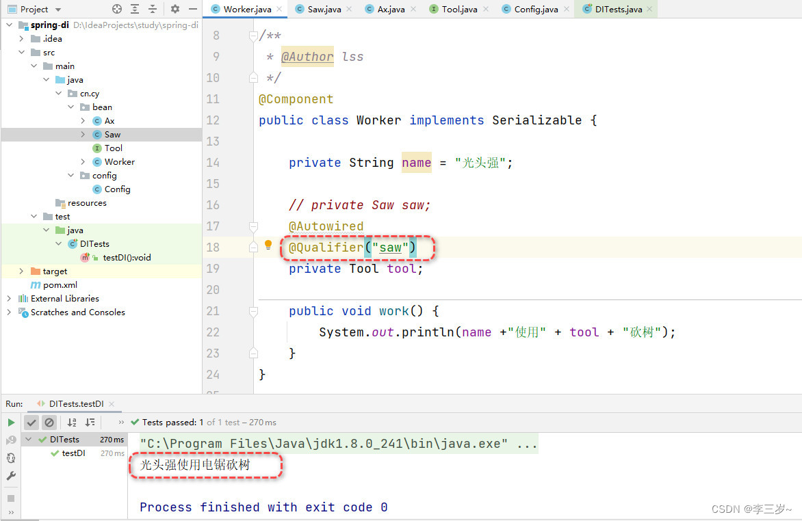Image resolution: width=802 pixels, height=521 pixels.
Task: Open the DITests.testDI run tab
Action: (x=76, y=404)
